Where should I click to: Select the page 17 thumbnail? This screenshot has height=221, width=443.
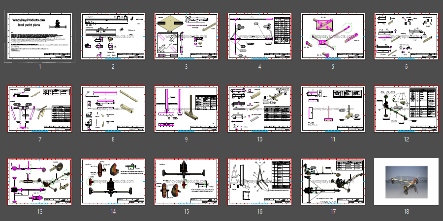(x=333, y=182)
